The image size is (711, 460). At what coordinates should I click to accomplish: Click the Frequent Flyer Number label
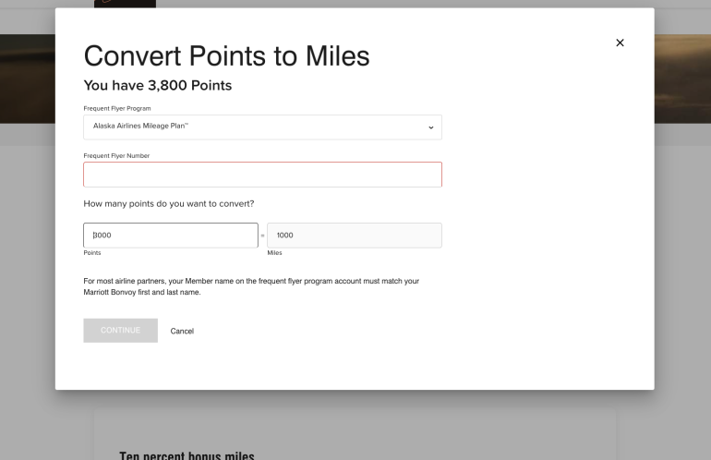click(x=116, y=155)
